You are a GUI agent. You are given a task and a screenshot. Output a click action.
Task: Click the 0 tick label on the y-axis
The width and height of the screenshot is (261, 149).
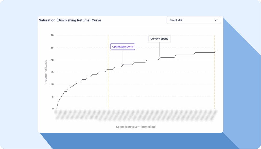(53, 109)
